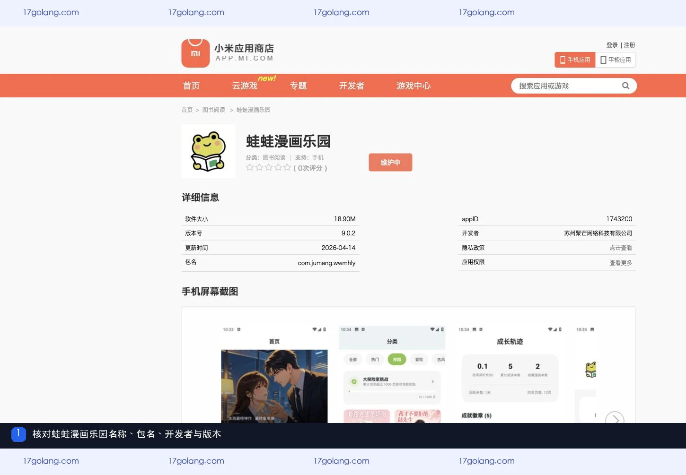The image size is (686, 475).
Task: Click the 图书阅读 category label under title
Action: 274,157
